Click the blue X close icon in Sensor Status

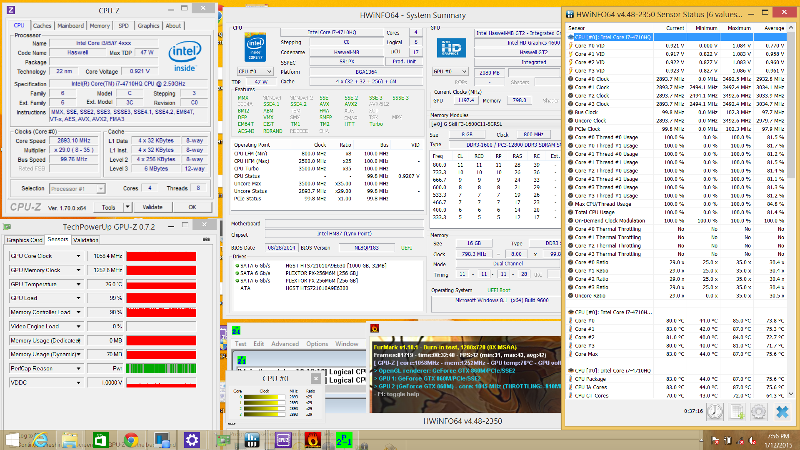tap(782, 412)
